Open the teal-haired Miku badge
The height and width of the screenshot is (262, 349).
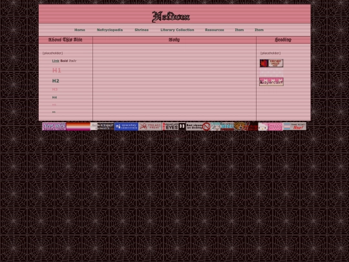(x=222, y=127)
